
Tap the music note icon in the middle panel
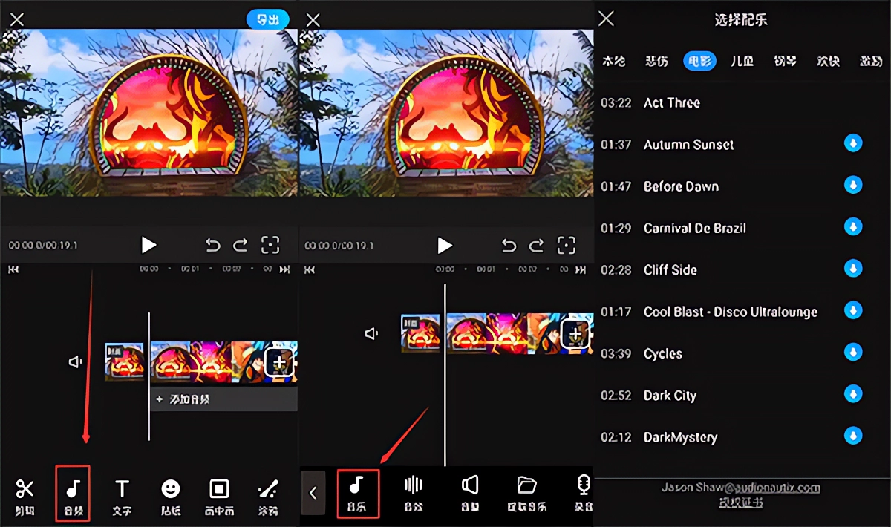point(357,492)
